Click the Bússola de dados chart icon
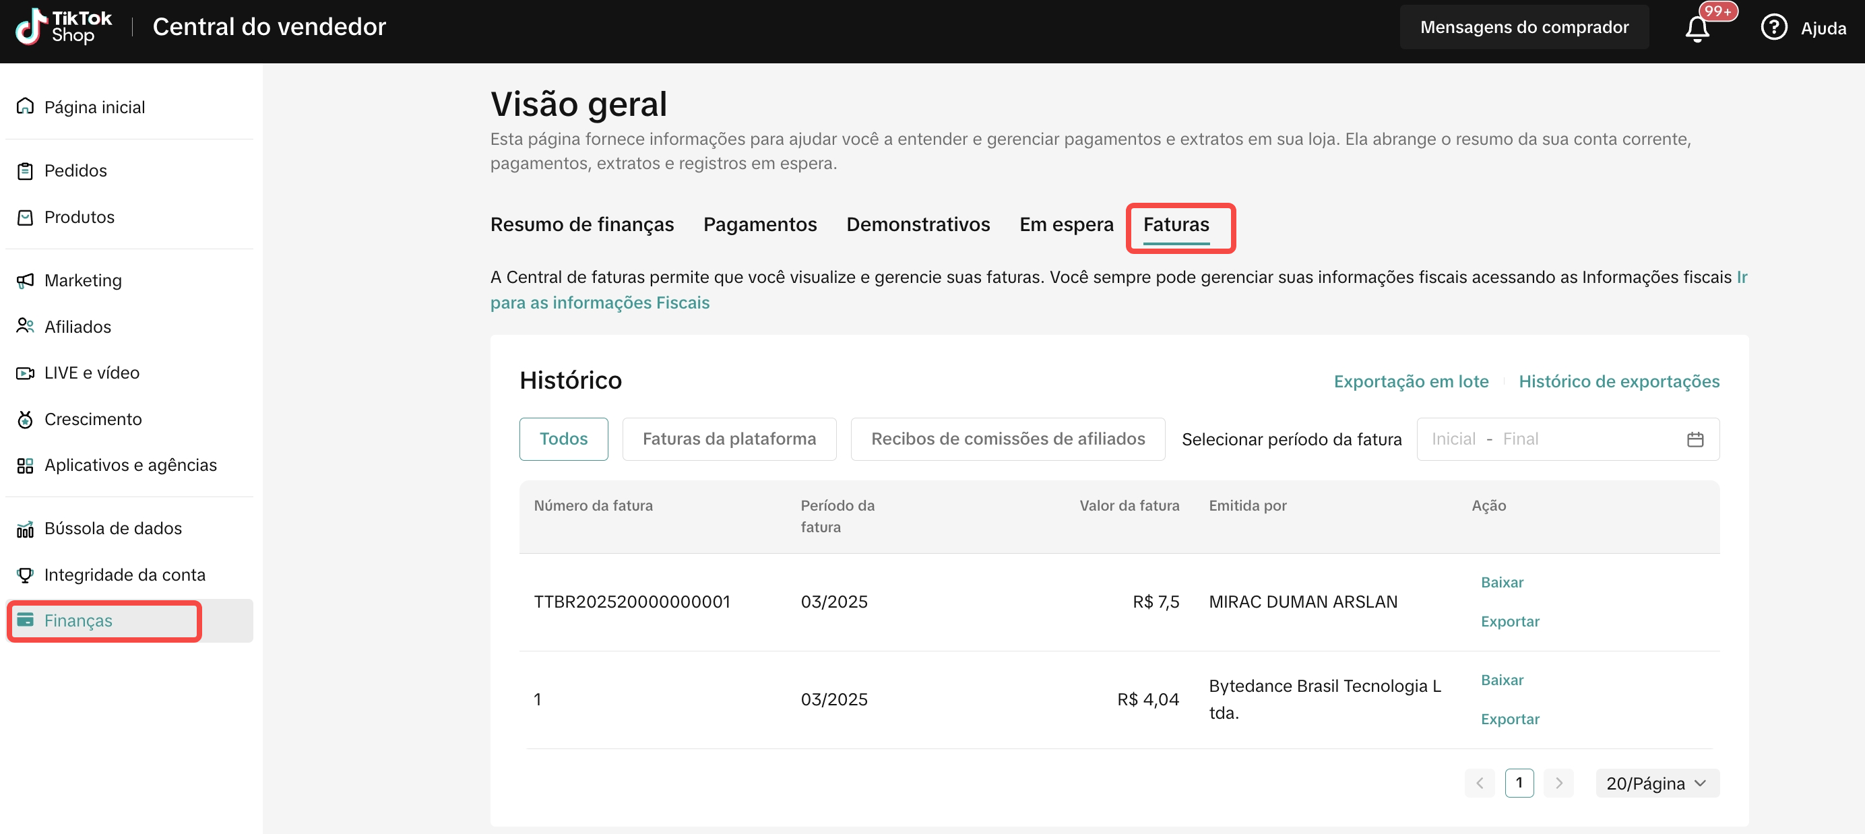The width and height of the screenshot is (1865, 834). click(26, 530)
